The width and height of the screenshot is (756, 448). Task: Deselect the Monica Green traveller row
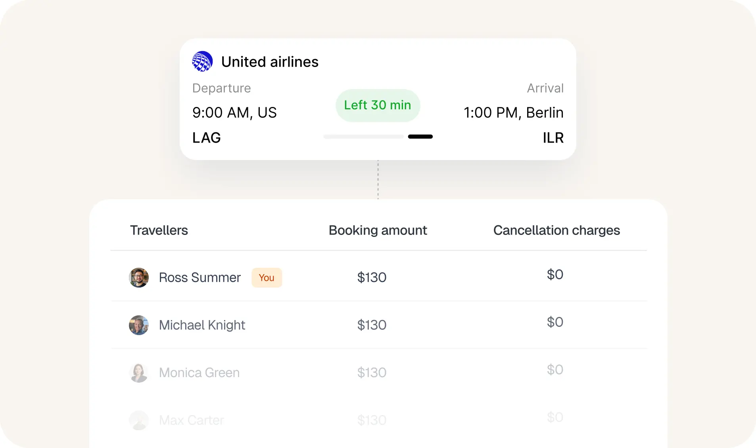pos(377,372)
